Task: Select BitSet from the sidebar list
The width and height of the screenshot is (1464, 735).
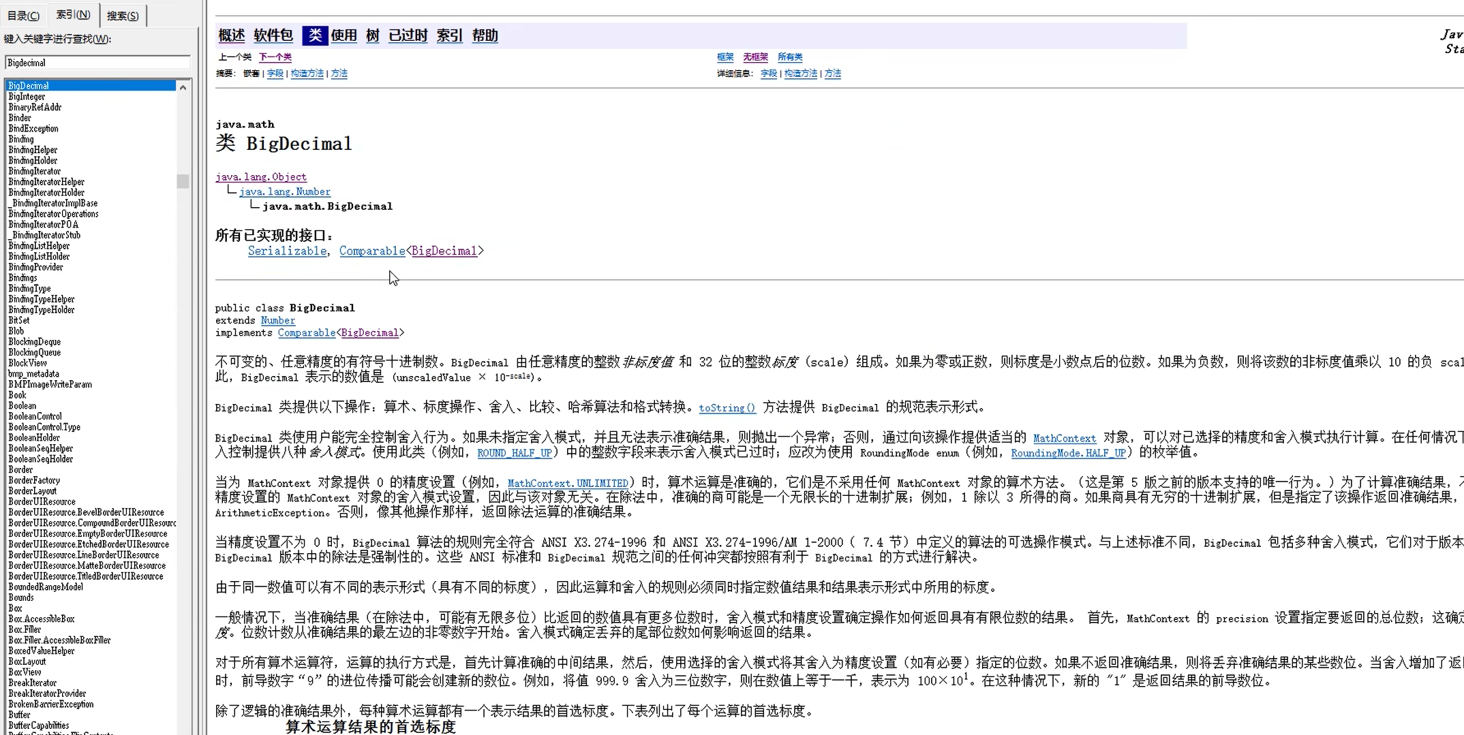Action: point(19,320)
